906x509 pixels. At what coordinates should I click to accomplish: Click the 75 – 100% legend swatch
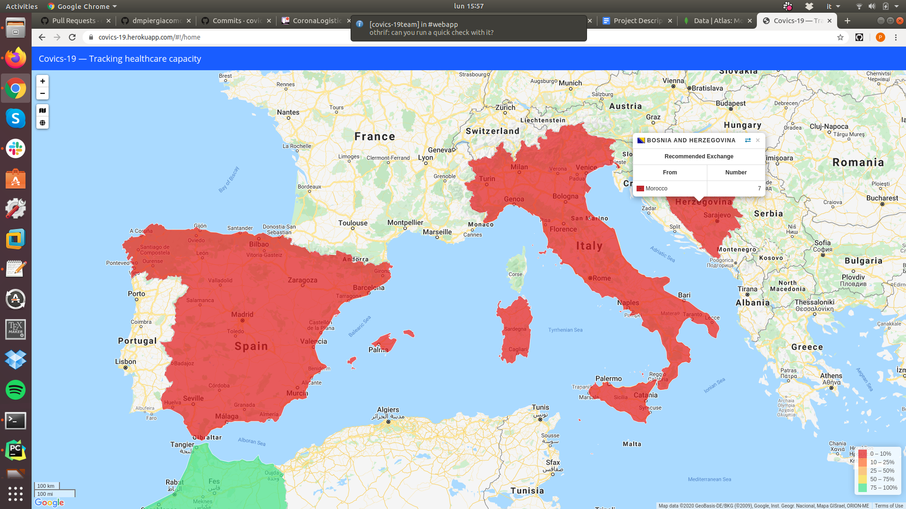pyautogui.click(x=863, y=488)
